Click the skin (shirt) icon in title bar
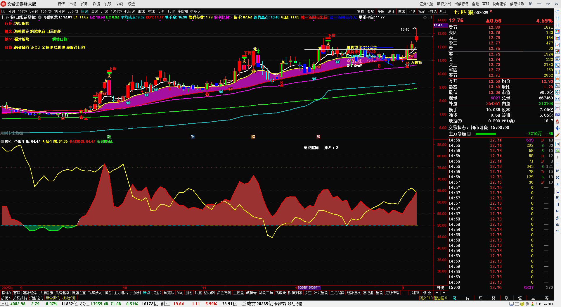 [530, 4]
